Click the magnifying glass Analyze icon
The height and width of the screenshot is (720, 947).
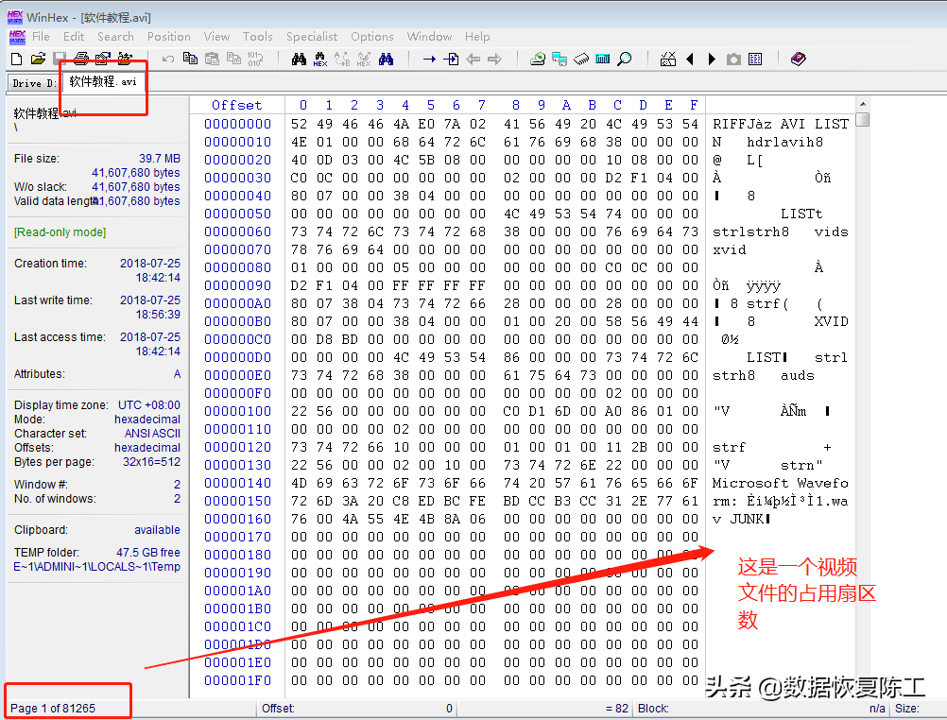tap(625, 59)
